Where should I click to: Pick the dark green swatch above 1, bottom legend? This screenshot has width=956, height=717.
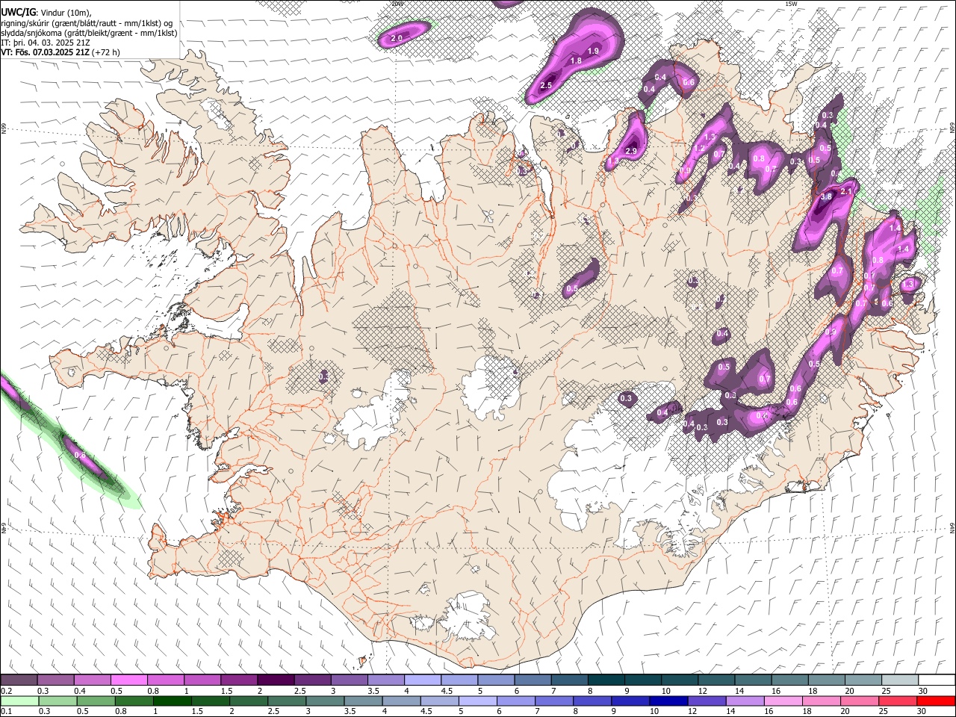pos(172,701)
